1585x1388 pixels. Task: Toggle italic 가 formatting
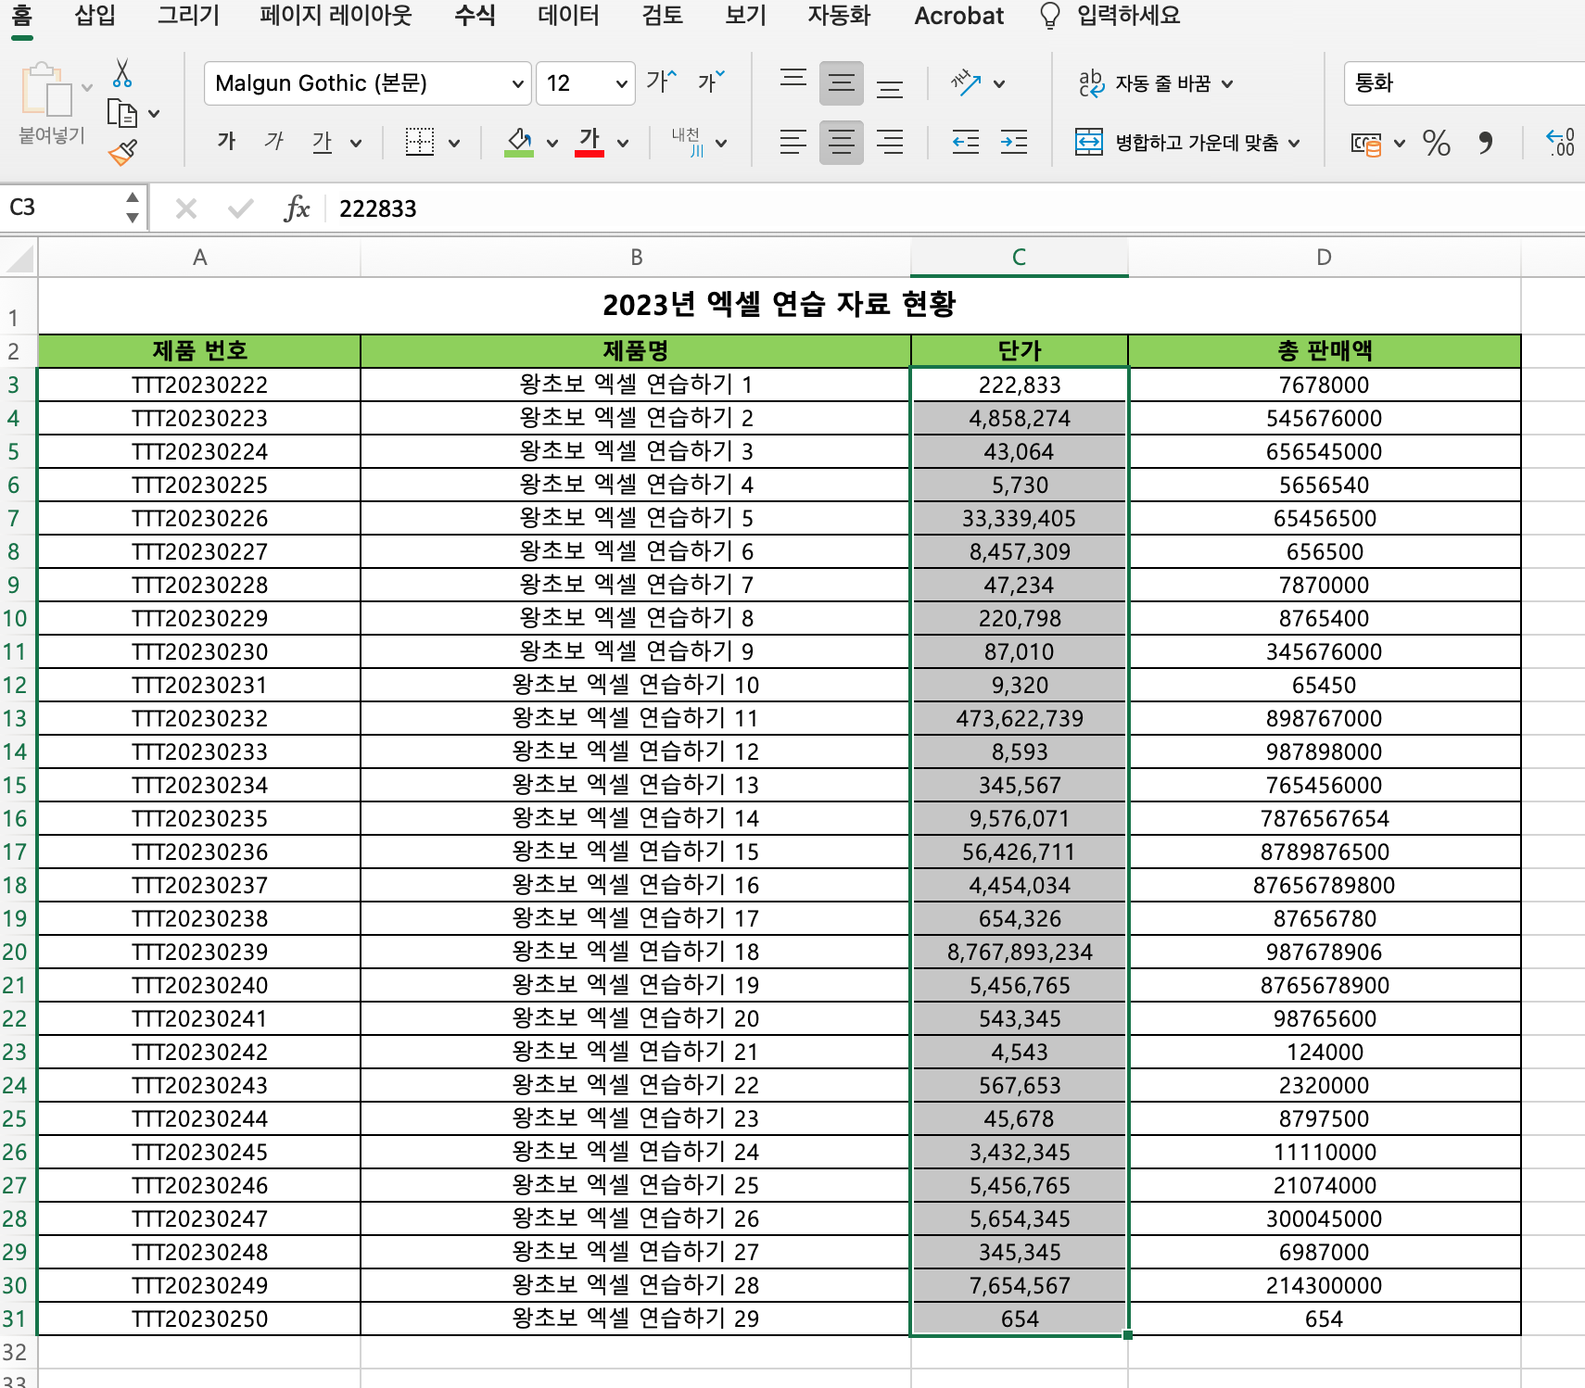pyautogui.click(x=273, y=141)
